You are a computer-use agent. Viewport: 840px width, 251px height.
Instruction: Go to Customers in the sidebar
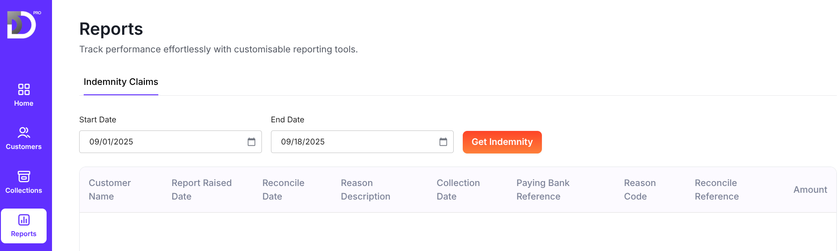click(24, 138)
